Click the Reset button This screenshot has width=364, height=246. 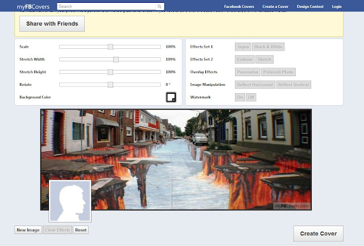[81, 230]
